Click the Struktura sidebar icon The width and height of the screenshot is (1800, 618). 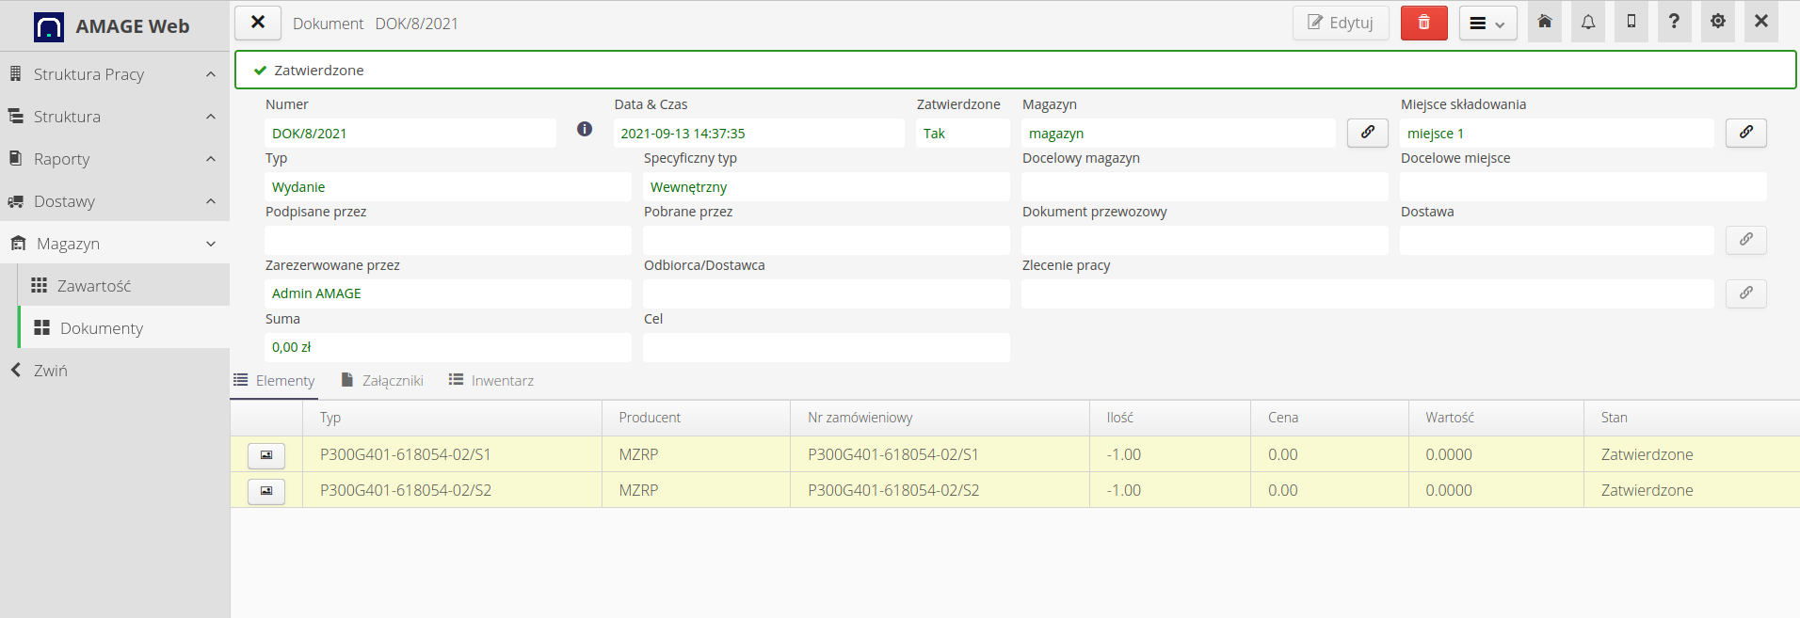16,116
